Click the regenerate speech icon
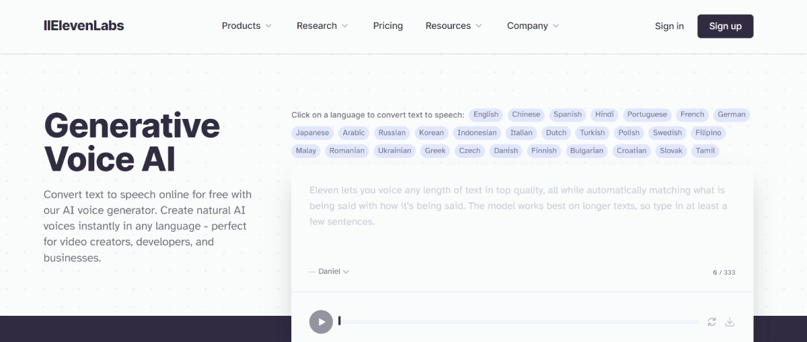807x342 pixels. point(712,322)
